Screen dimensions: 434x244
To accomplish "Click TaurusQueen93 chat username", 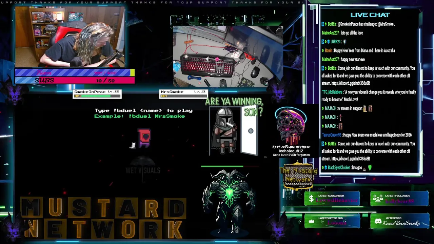I will [x=332, y=135].
